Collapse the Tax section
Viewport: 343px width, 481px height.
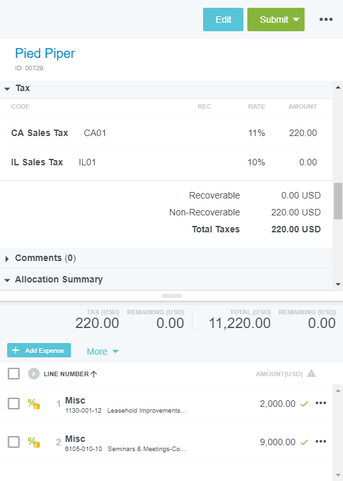[x=7, y=89]
